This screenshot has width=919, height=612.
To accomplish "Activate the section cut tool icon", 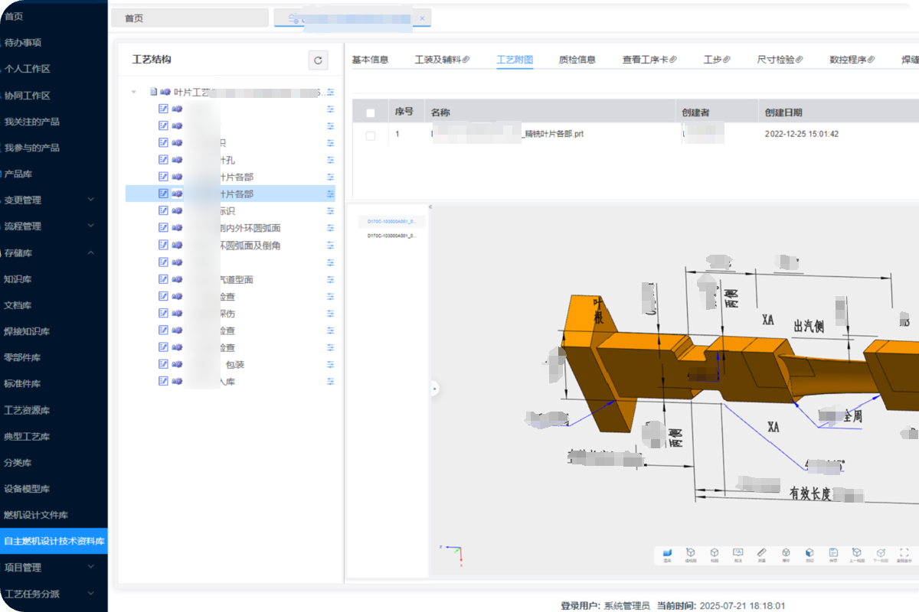I will coord(809,553).
